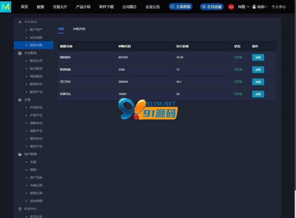The image size is (296, 218).
Task: Click the 交易 section icon in sidebar
Action: 20,100
